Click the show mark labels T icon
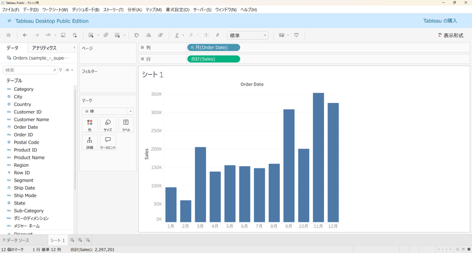 (x=206, y=35)
